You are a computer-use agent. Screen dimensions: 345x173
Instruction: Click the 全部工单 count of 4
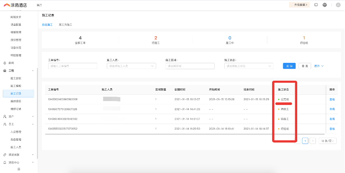[x=80, y=38]
